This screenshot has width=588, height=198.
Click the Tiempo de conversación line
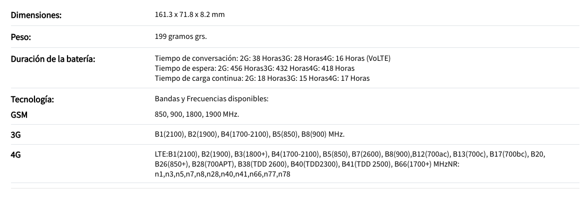click(272, 58)
